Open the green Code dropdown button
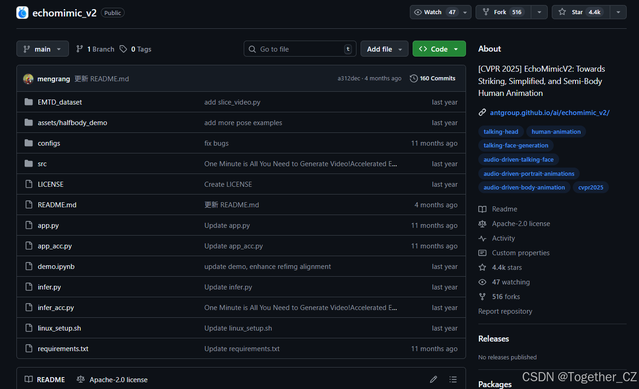The height and width of the screenshot is (389, 639). pyautogui.click(x=439, y=49)
